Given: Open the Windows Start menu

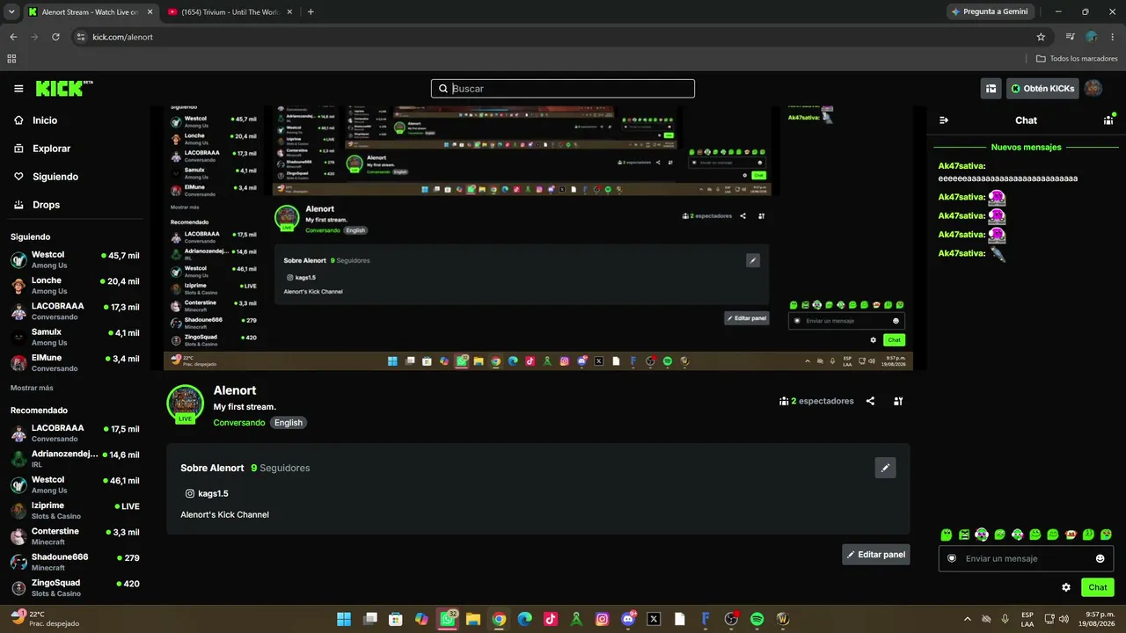Looking at the screenshot, I should point(344,619).
